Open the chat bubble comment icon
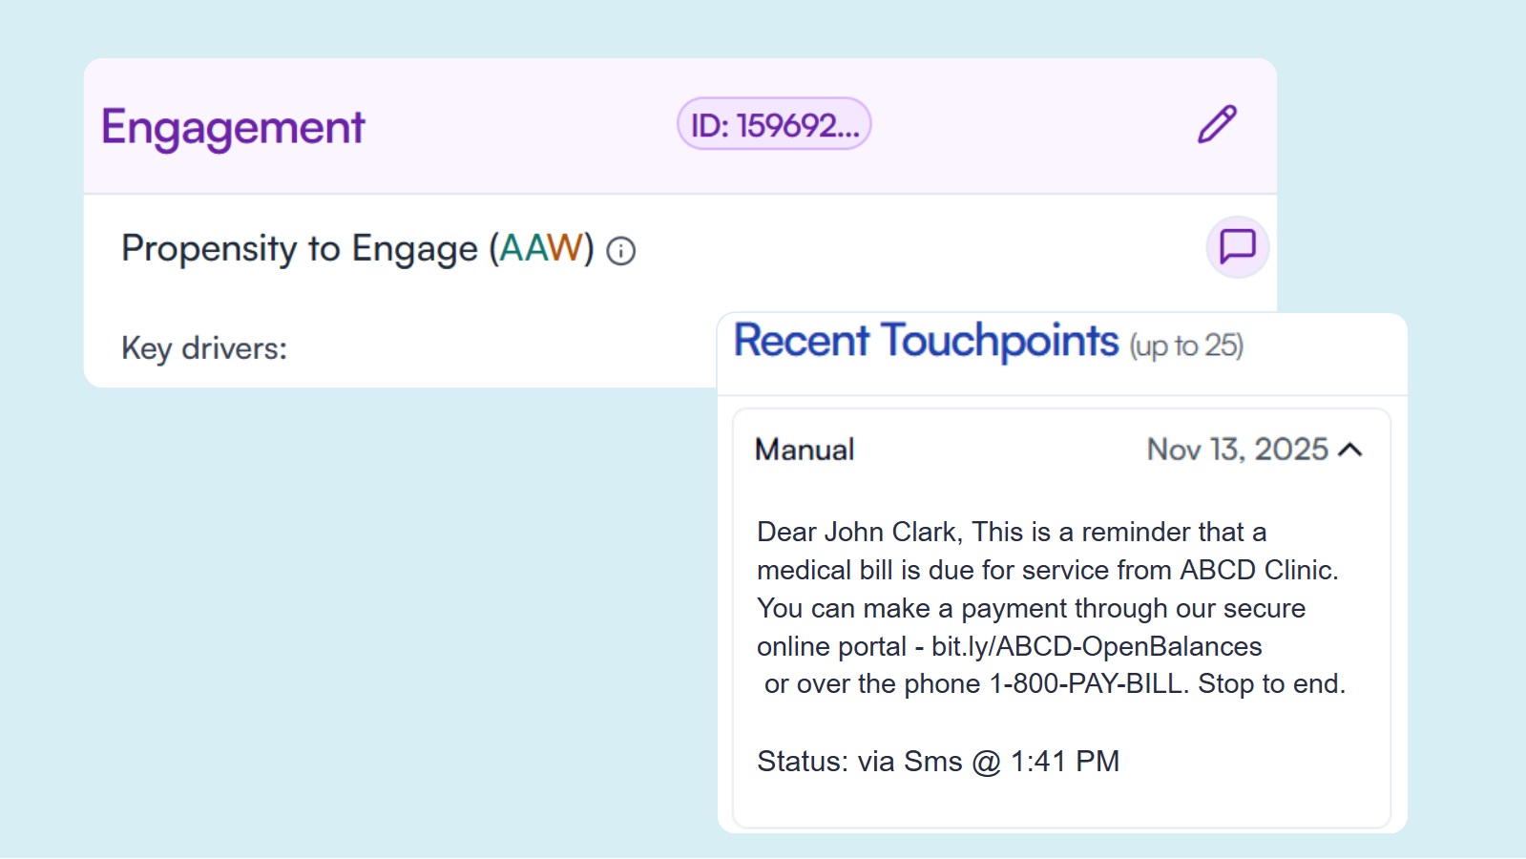The height and width of the screenshot is (859, 1526). [1238, 247]
